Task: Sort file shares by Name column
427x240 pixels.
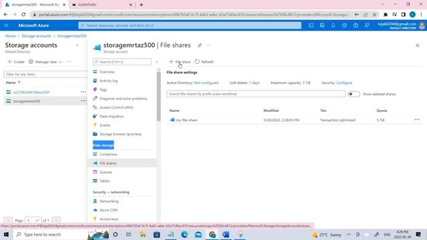Action: tap(174, 111)
